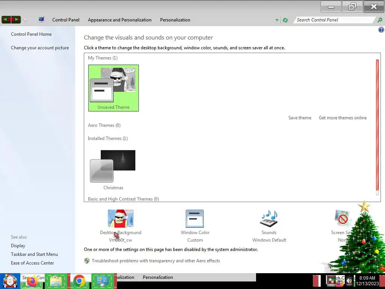Focus the Search Control Panel field
385x289 pixels.
[x=334, y=20]
